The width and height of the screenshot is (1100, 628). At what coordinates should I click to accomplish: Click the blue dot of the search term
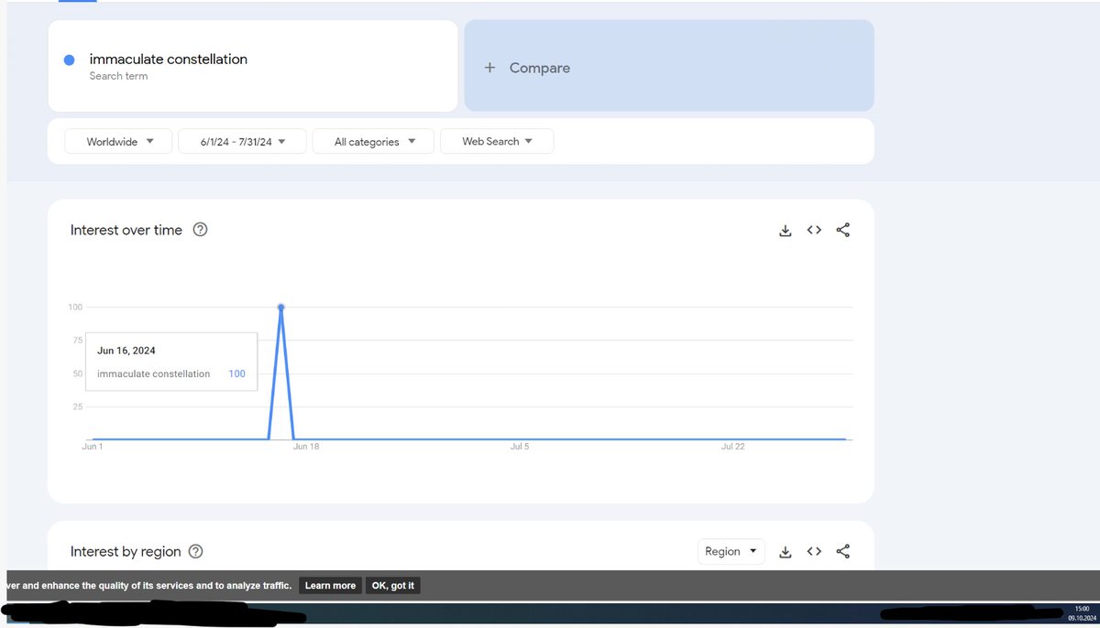(x=69, y=60)
